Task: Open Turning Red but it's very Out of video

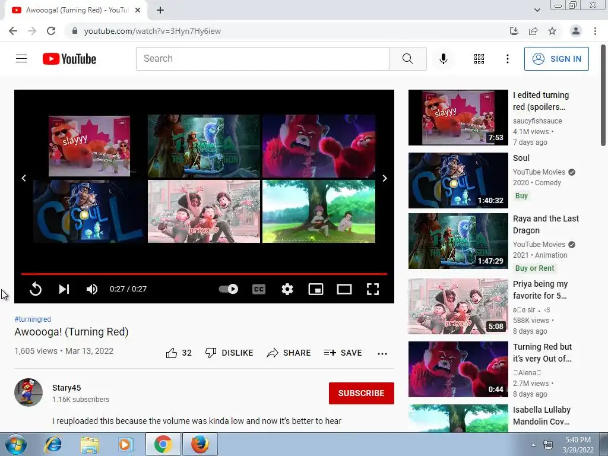Action: [542, 353]
